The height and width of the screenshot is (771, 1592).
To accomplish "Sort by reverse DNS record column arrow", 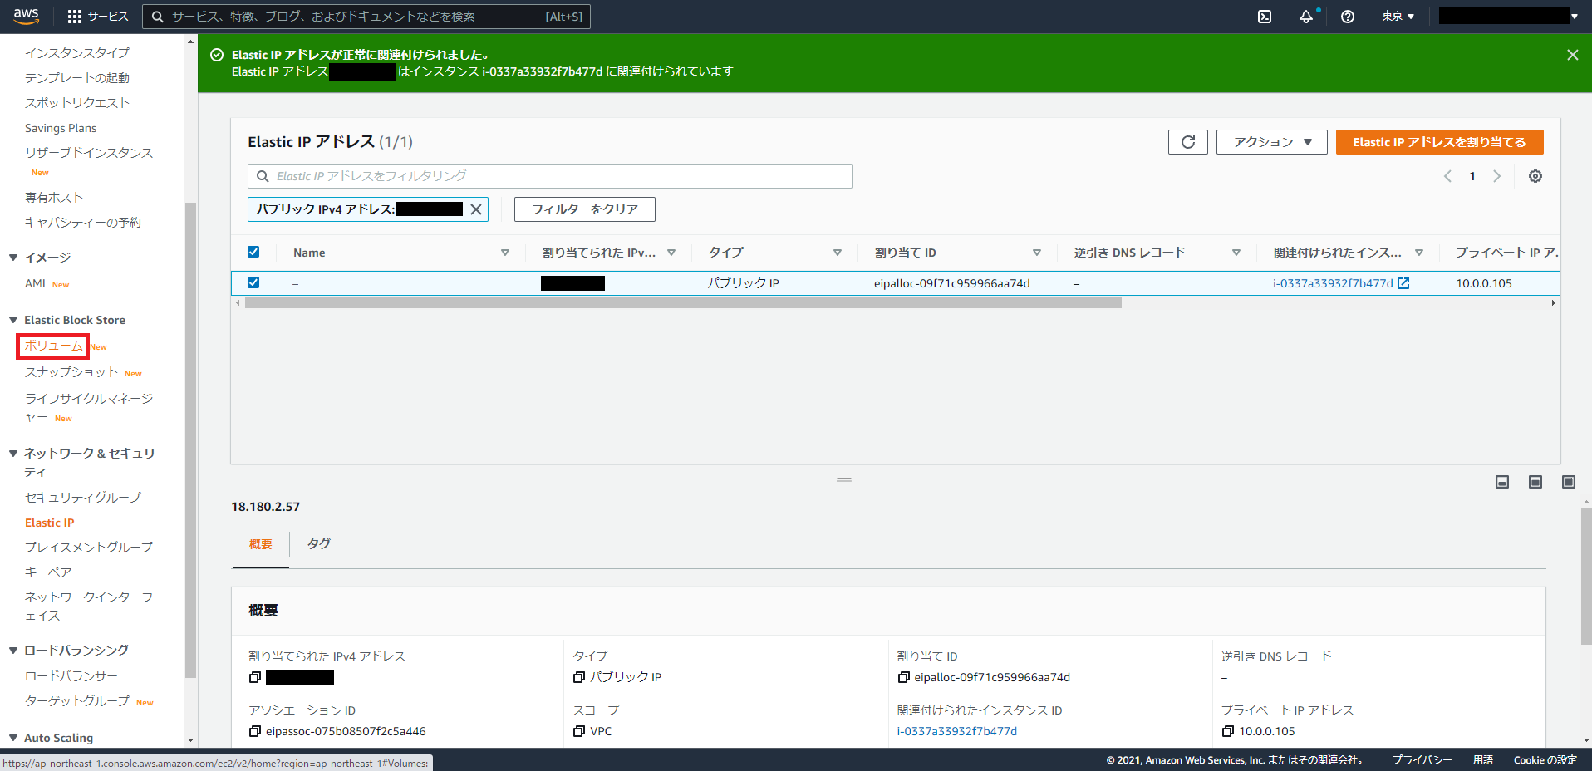I will tap(1236, 253).
